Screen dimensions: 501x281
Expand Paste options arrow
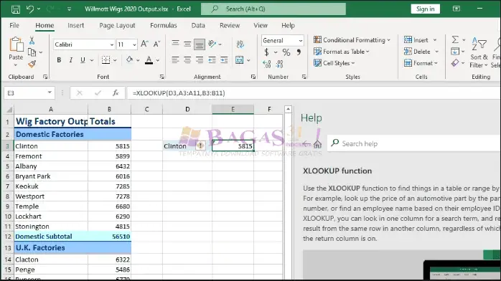pos(15,65)
